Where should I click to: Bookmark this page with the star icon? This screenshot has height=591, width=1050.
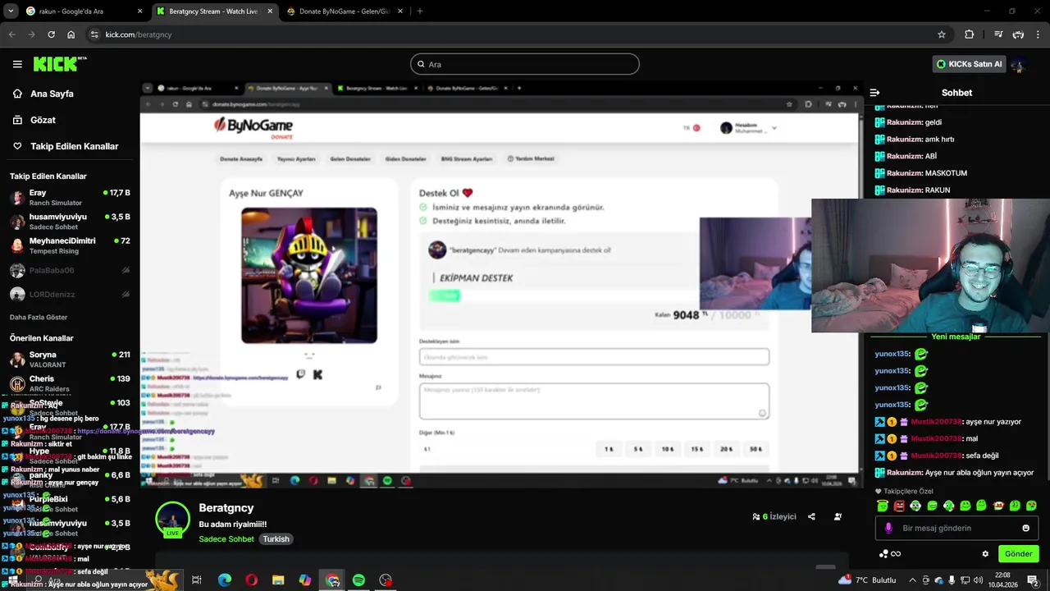pos(942,34)
